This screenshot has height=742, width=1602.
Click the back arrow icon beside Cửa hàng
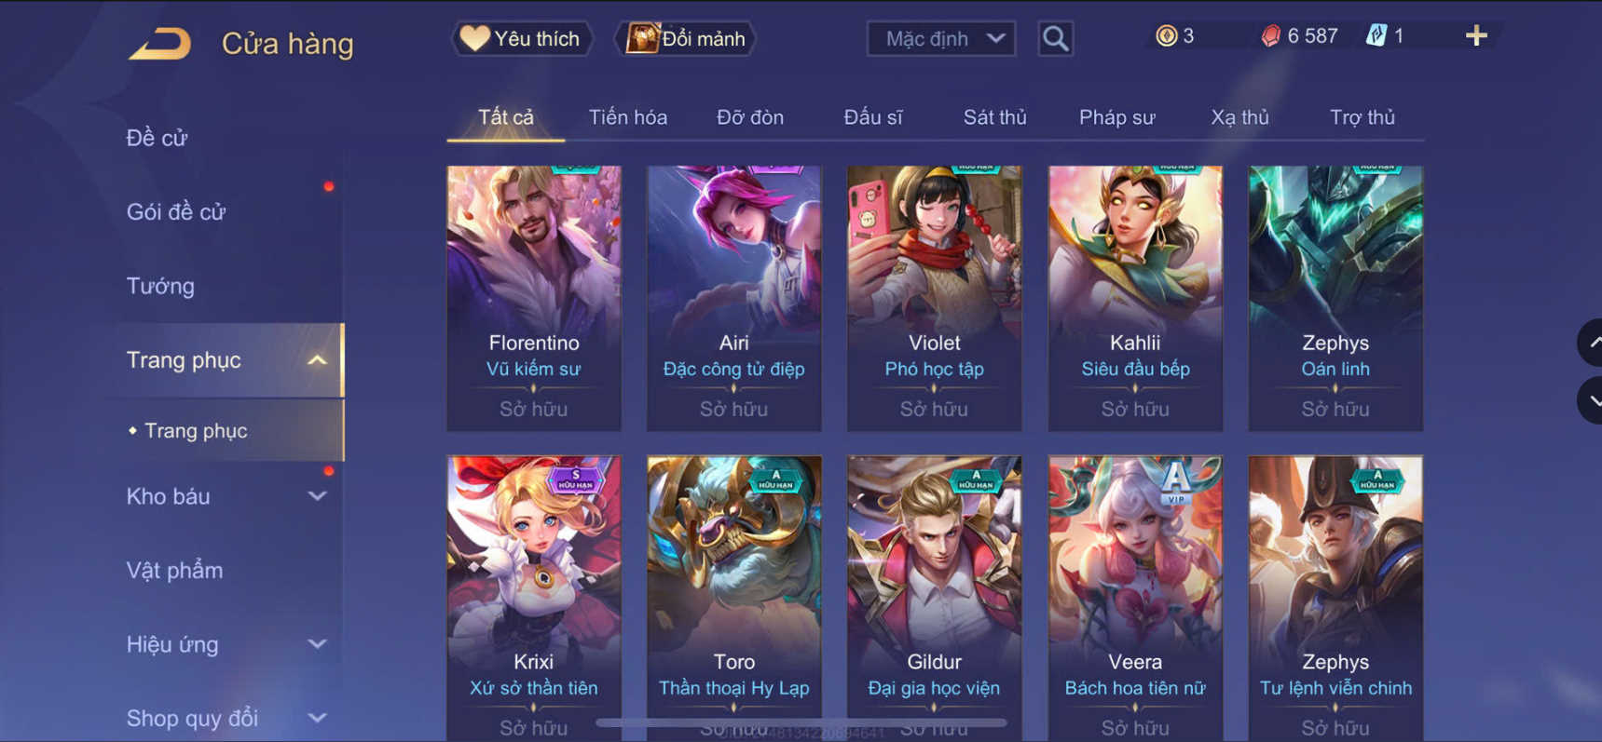click(159, 44)
